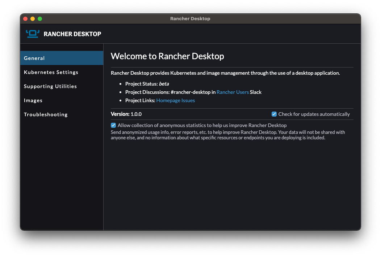
Task: Open the project Issues link
Action: pyautogui.click(x=188, y=100)
